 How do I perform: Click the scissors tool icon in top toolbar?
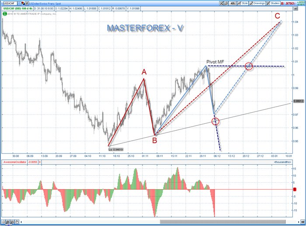pos(222,3)
